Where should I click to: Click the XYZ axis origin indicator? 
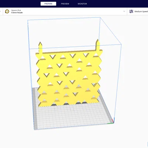coord(112,121)
